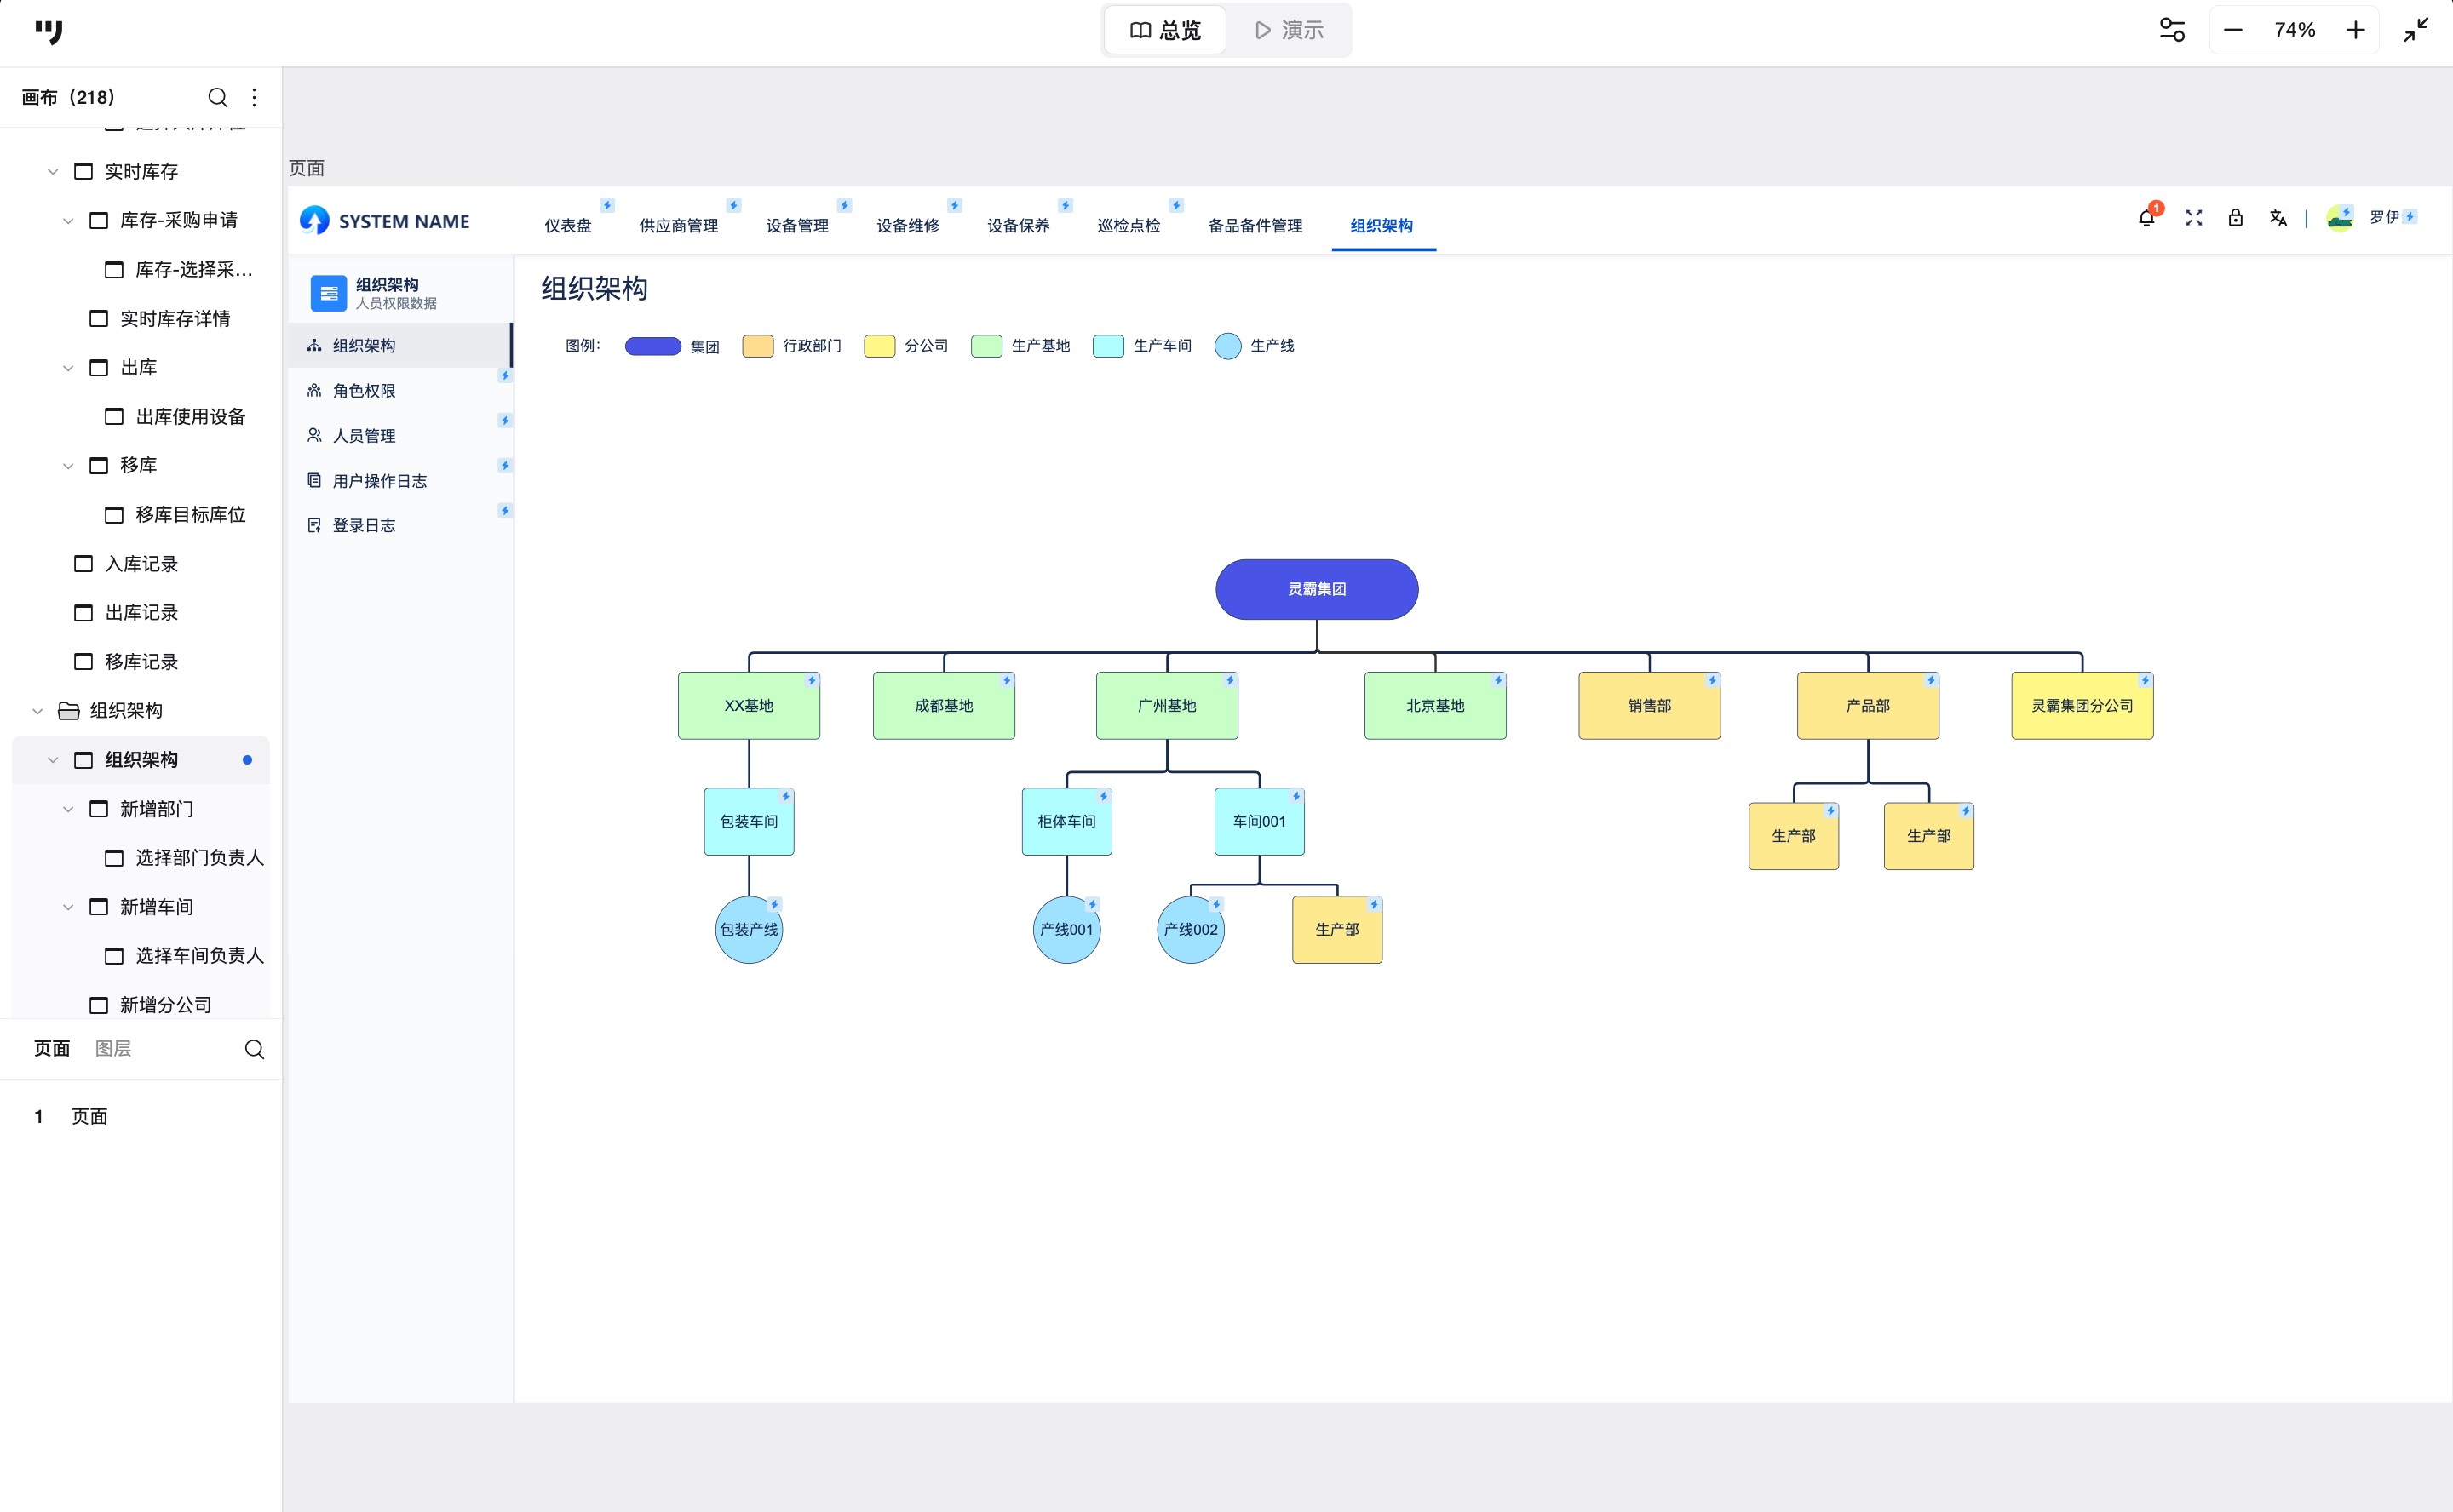
Task: Open the preview settings sliders icon
Action: pos(2172,30)
